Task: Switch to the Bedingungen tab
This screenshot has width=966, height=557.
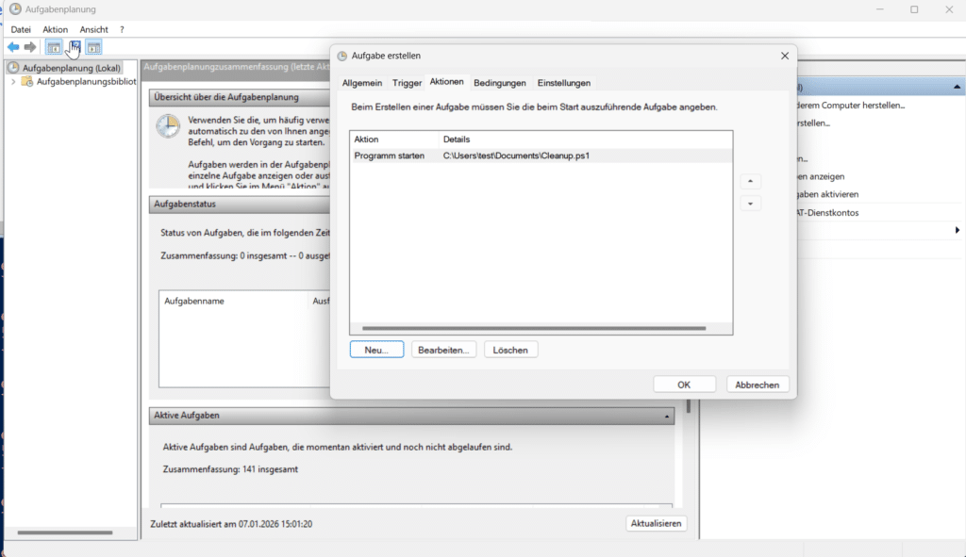Action: point(500,83)
